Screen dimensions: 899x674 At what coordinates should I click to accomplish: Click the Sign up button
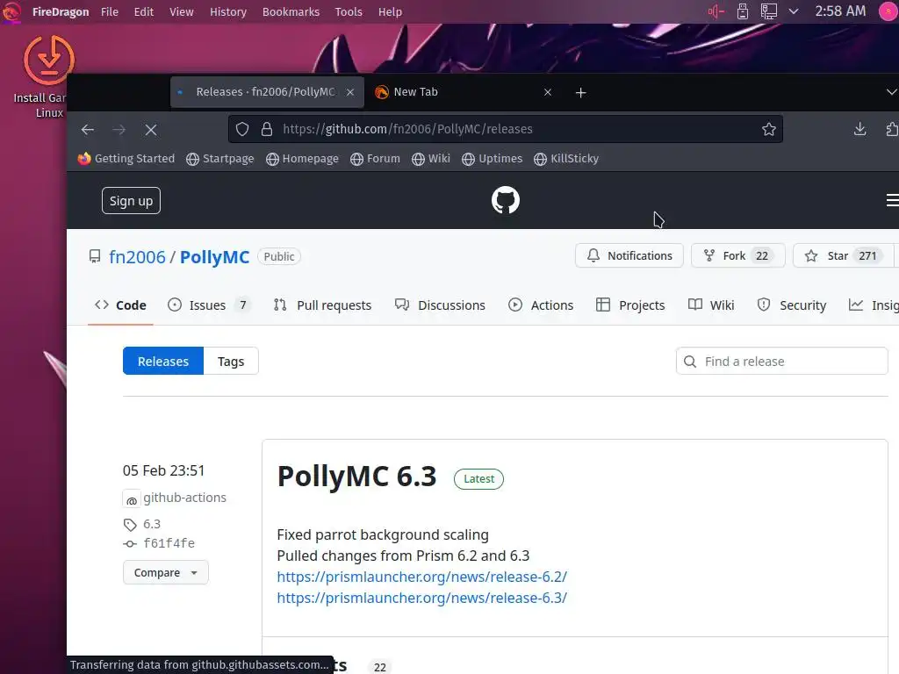[132, 201]
